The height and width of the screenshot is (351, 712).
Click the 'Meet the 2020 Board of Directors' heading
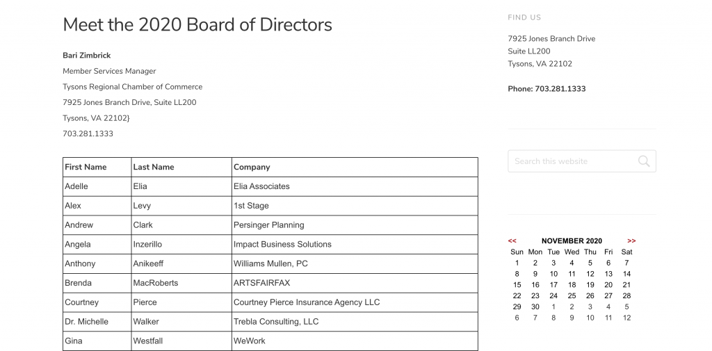[x=197, y=24]
